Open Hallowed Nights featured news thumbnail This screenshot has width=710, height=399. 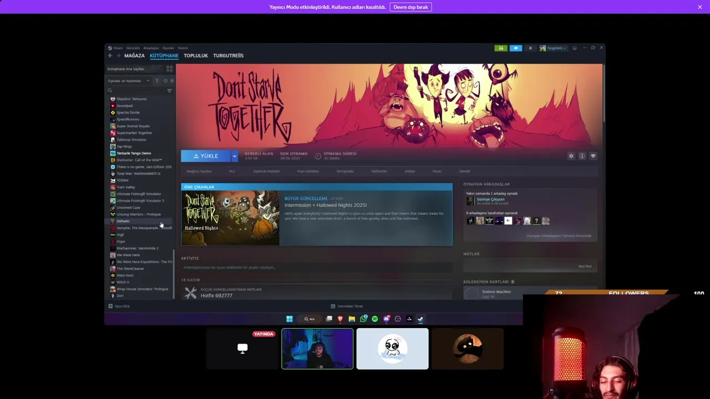230,218
